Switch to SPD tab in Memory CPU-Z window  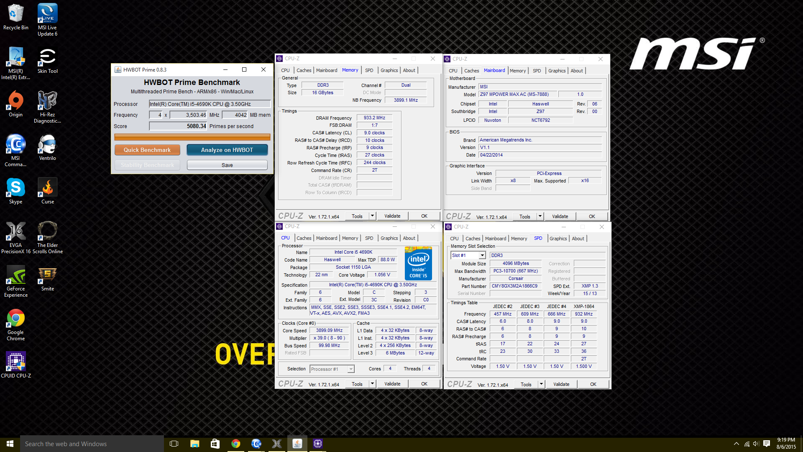[369, 70]
